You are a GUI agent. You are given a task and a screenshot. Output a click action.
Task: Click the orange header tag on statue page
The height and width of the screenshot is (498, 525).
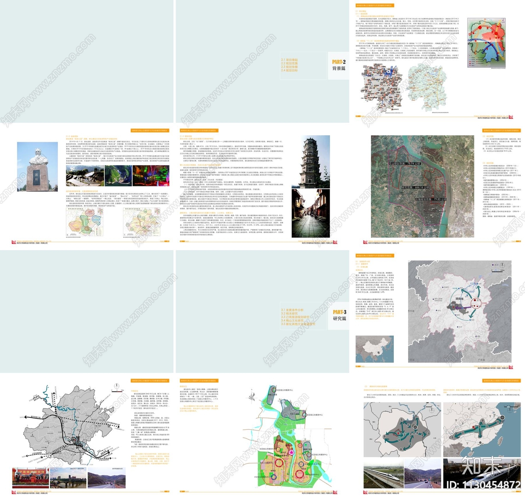tap(150, 131)
